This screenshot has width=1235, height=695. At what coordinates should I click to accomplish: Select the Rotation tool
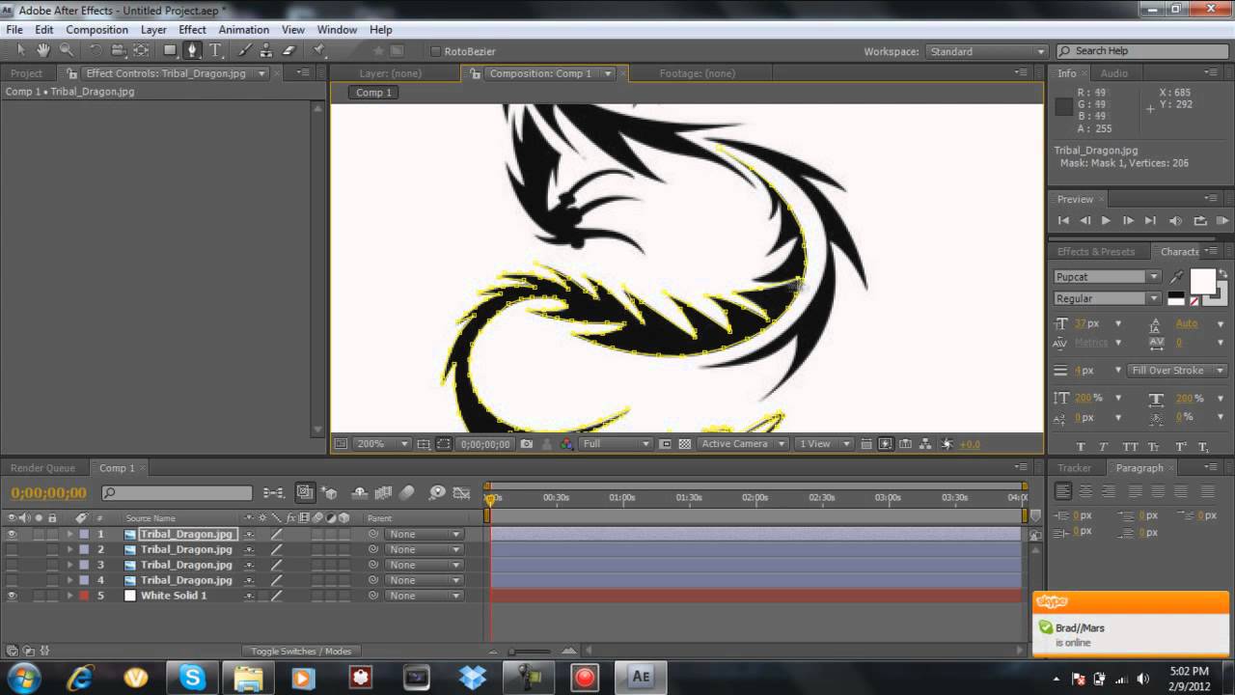[96, 50]
